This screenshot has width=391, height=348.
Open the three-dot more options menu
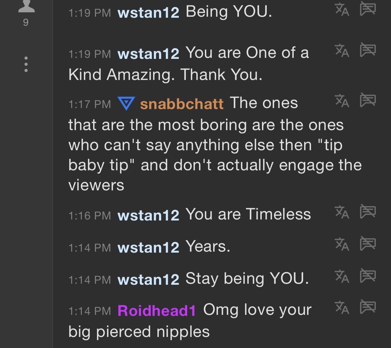[26, 64]
